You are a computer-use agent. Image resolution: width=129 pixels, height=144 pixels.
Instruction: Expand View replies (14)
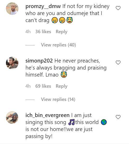pyautogui.click(x=58, y=99)
